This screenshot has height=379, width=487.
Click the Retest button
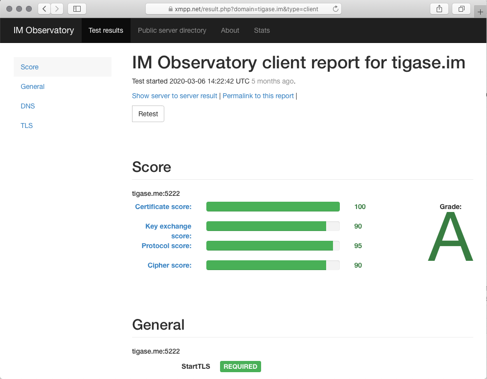[x=148, y=114]
